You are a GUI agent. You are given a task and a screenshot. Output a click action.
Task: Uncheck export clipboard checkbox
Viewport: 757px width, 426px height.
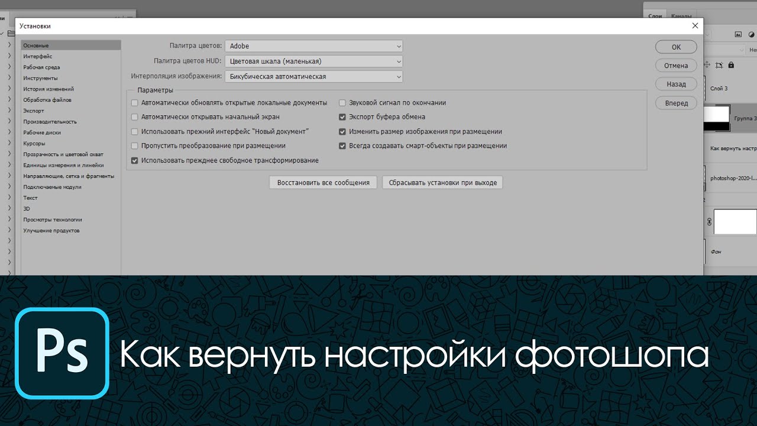342,117
